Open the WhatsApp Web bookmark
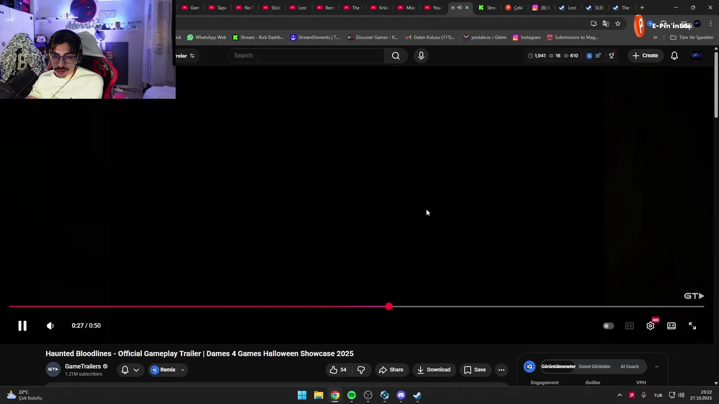Image resolution: width=719 pixels, height=404 pixels. pyautogui.click(x=206, y=38)
